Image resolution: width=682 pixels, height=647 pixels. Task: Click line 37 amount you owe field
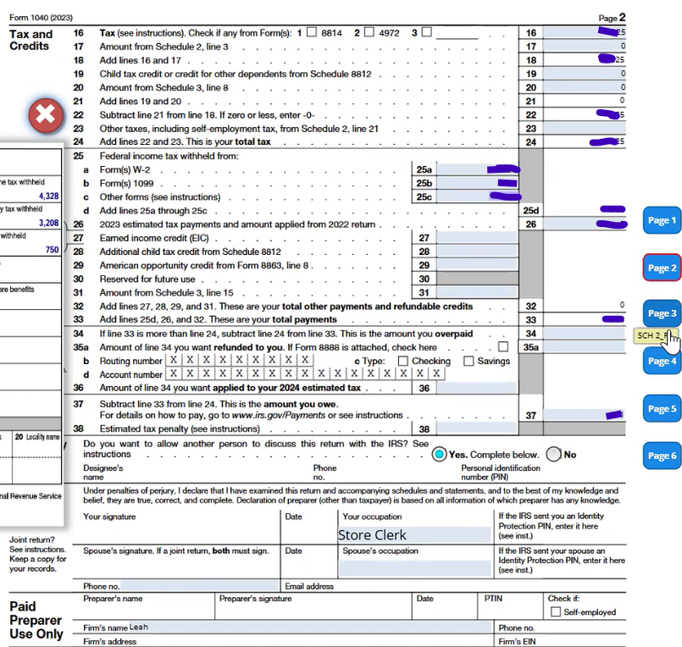585,415
